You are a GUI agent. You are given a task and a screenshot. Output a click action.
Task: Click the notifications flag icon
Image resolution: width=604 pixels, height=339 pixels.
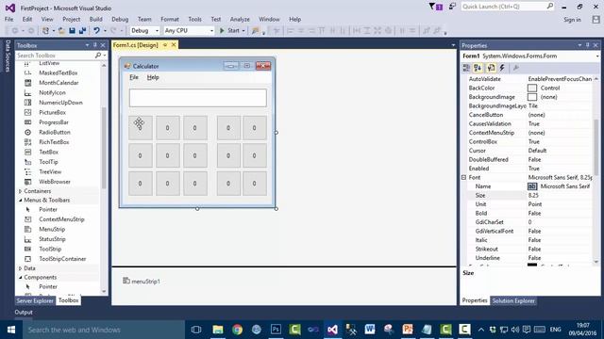click(x=436, y=7)
